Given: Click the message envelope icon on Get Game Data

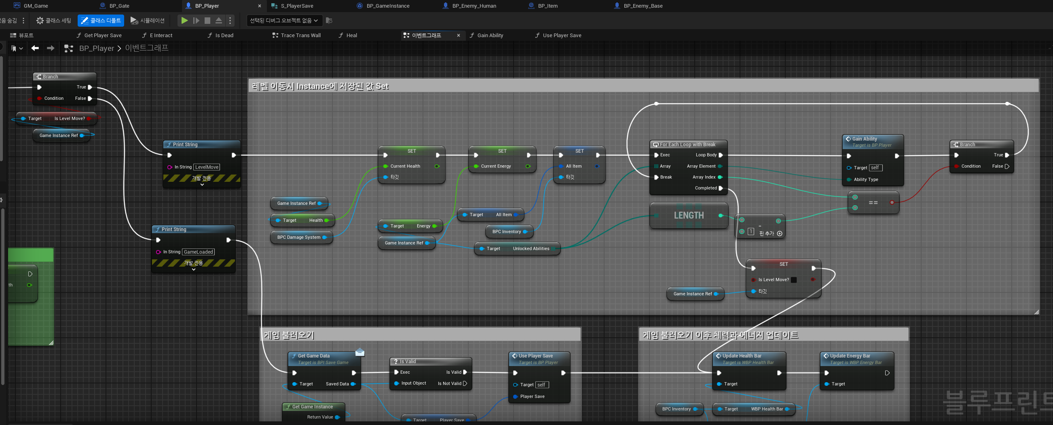Looking at the screenshot, I should (360, 352).
